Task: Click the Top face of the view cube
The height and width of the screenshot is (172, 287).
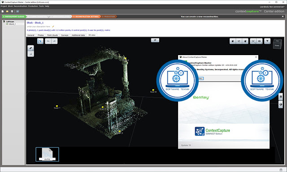Action: click(x=277, y=41)
